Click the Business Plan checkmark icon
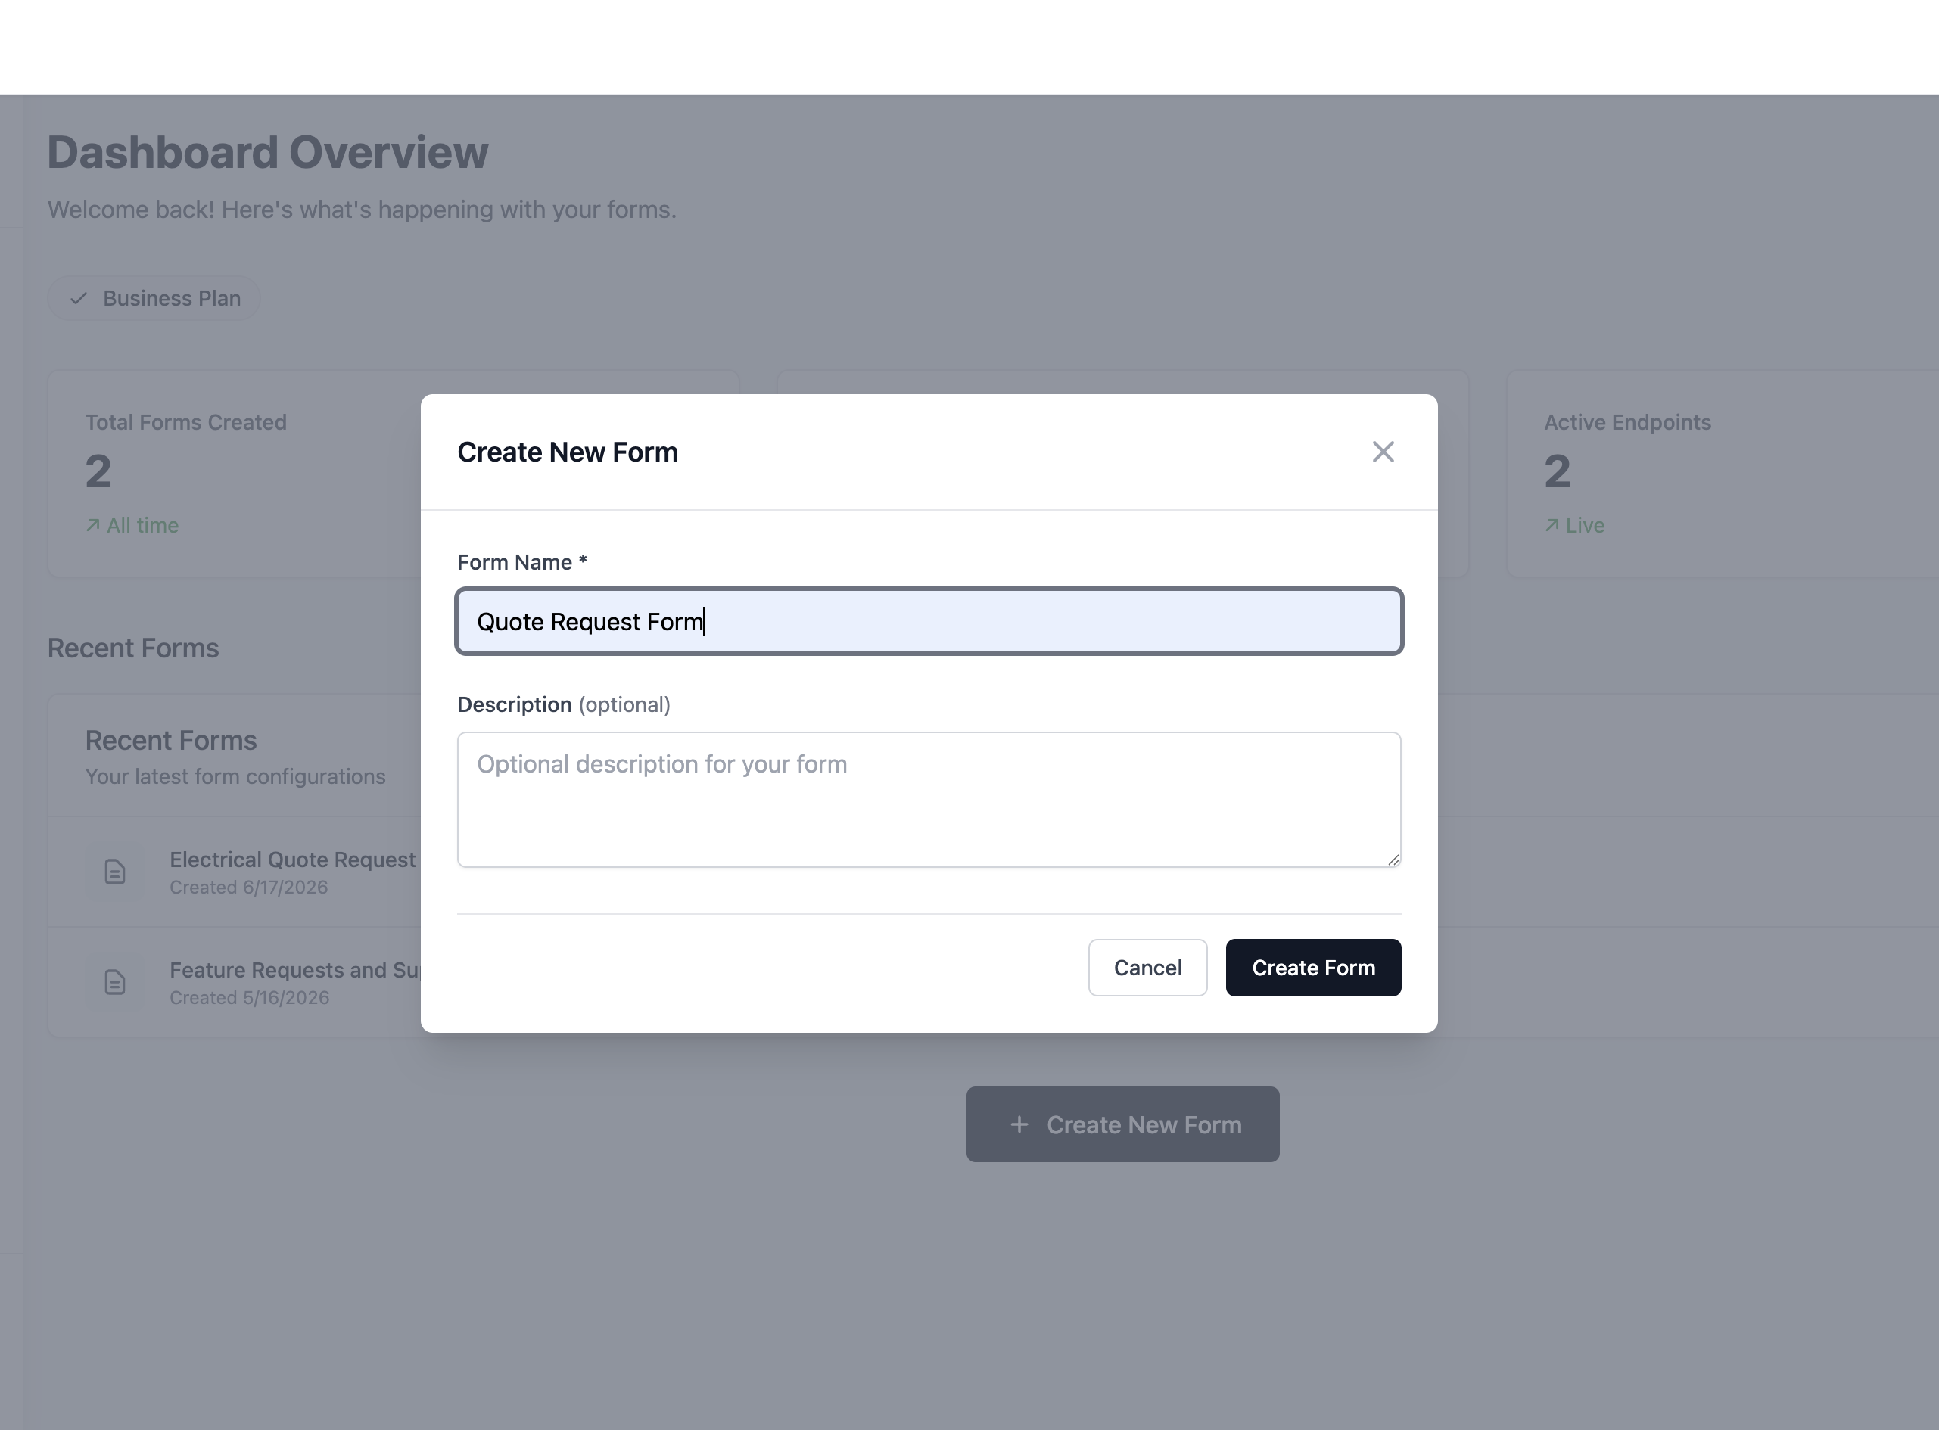This screenshot has width=1939, height=1430. (x=79, y=299)
